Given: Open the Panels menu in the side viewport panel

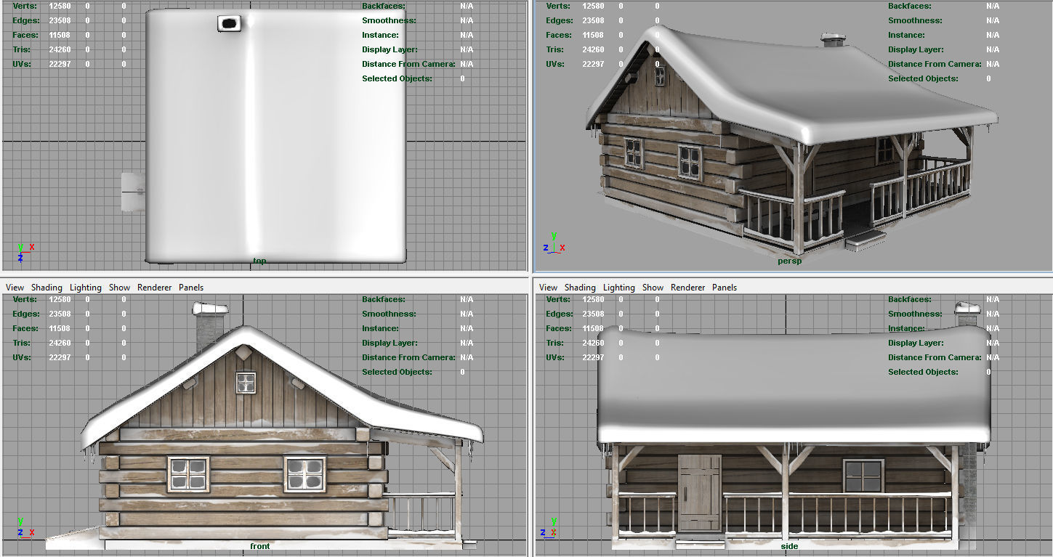Looking at the screenshot, I should [x=725, y=288].
